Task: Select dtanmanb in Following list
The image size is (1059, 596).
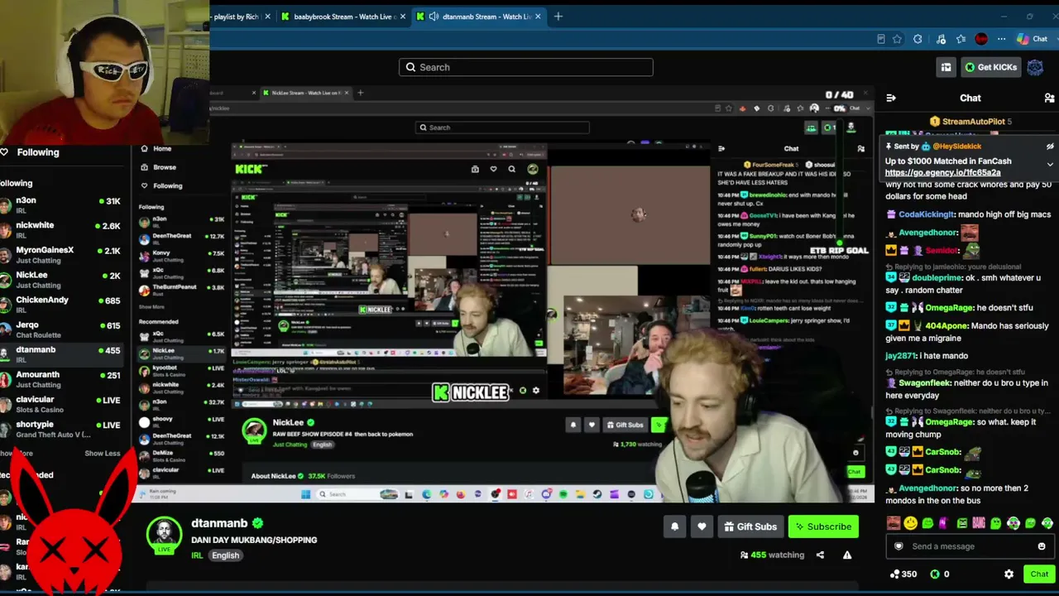Action: point(62,354)
